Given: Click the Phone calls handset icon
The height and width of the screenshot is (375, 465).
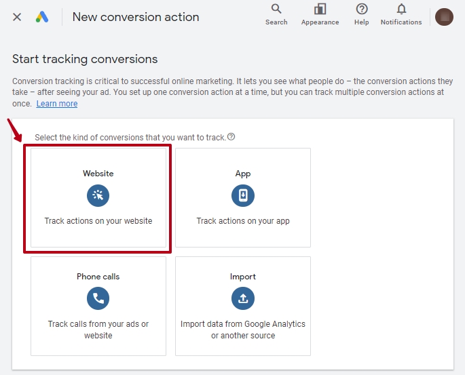Looking at the screenshot, I should click(98, 298).
